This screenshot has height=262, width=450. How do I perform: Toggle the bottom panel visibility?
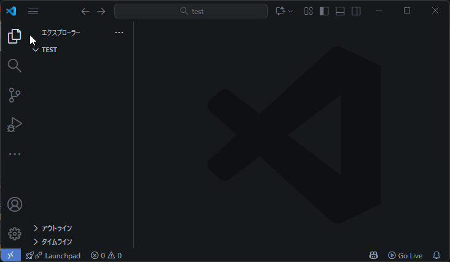[x=340, y=11]
